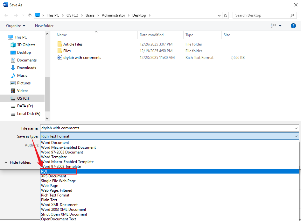Click the up one level arrow icon
The image size is (301, 221).
(x=30, y=15)
